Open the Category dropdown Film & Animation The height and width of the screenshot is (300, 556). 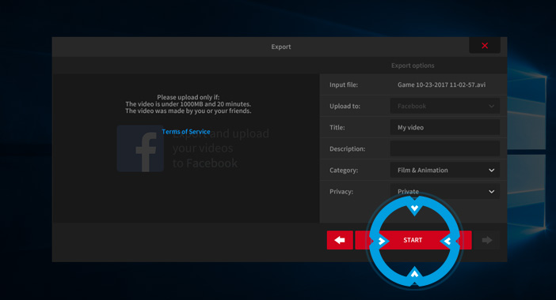[445, 170]
